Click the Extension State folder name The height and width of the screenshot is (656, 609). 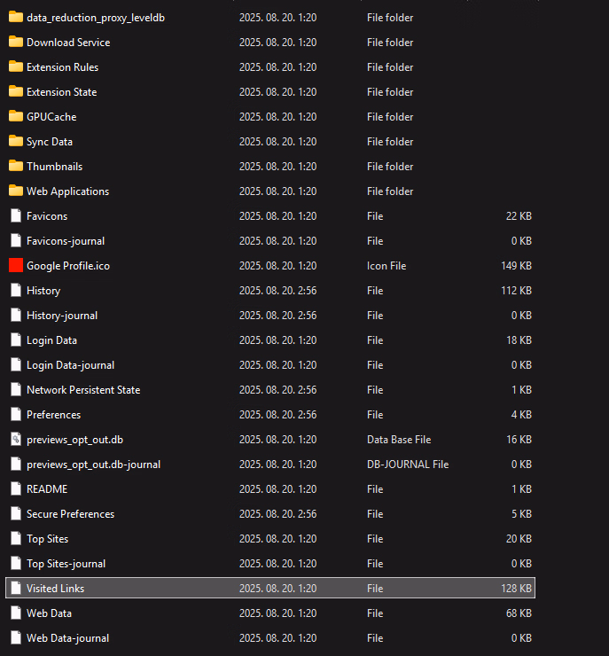point(61,92)
